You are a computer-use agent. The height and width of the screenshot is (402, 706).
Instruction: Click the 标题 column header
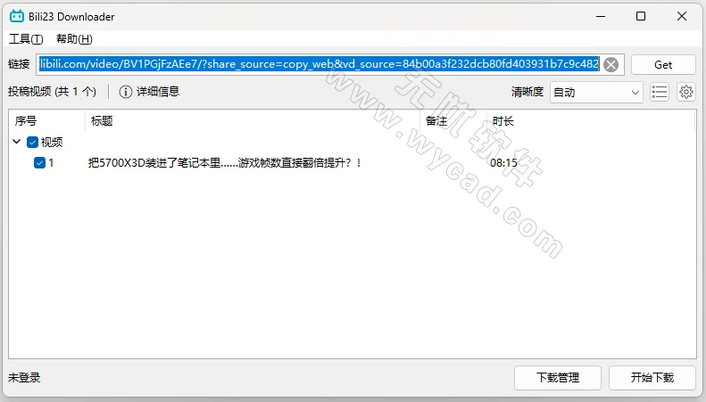(x=252, y=121)
